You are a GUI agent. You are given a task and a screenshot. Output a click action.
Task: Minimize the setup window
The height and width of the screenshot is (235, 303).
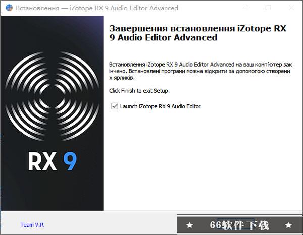coord(245,8)
